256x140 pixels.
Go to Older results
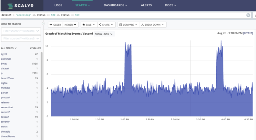(x=55, y=25)
